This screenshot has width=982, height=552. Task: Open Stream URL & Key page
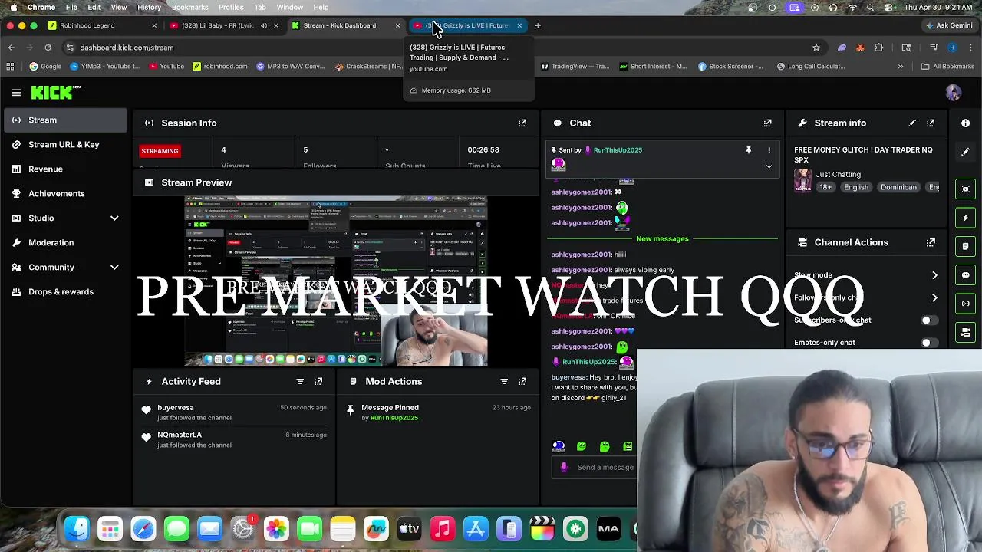point(65,145)
